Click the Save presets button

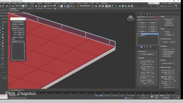166,42
